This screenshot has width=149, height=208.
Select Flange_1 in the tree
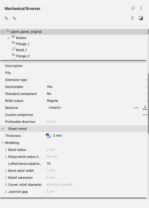click(23, 44)
